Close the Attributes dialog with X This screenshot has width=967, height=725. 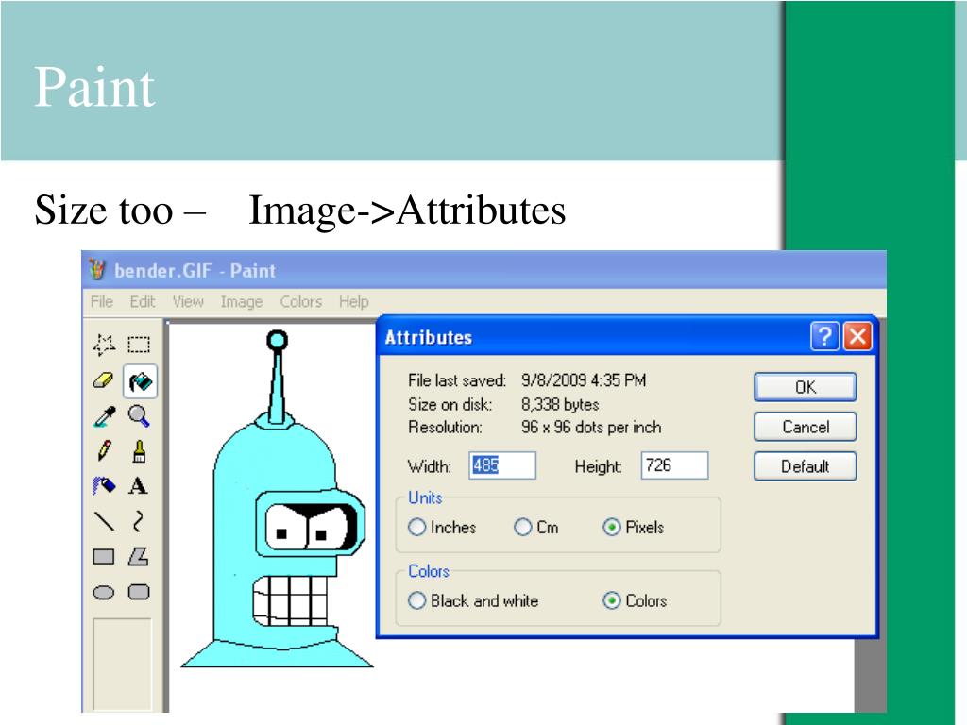pos(857,337)
